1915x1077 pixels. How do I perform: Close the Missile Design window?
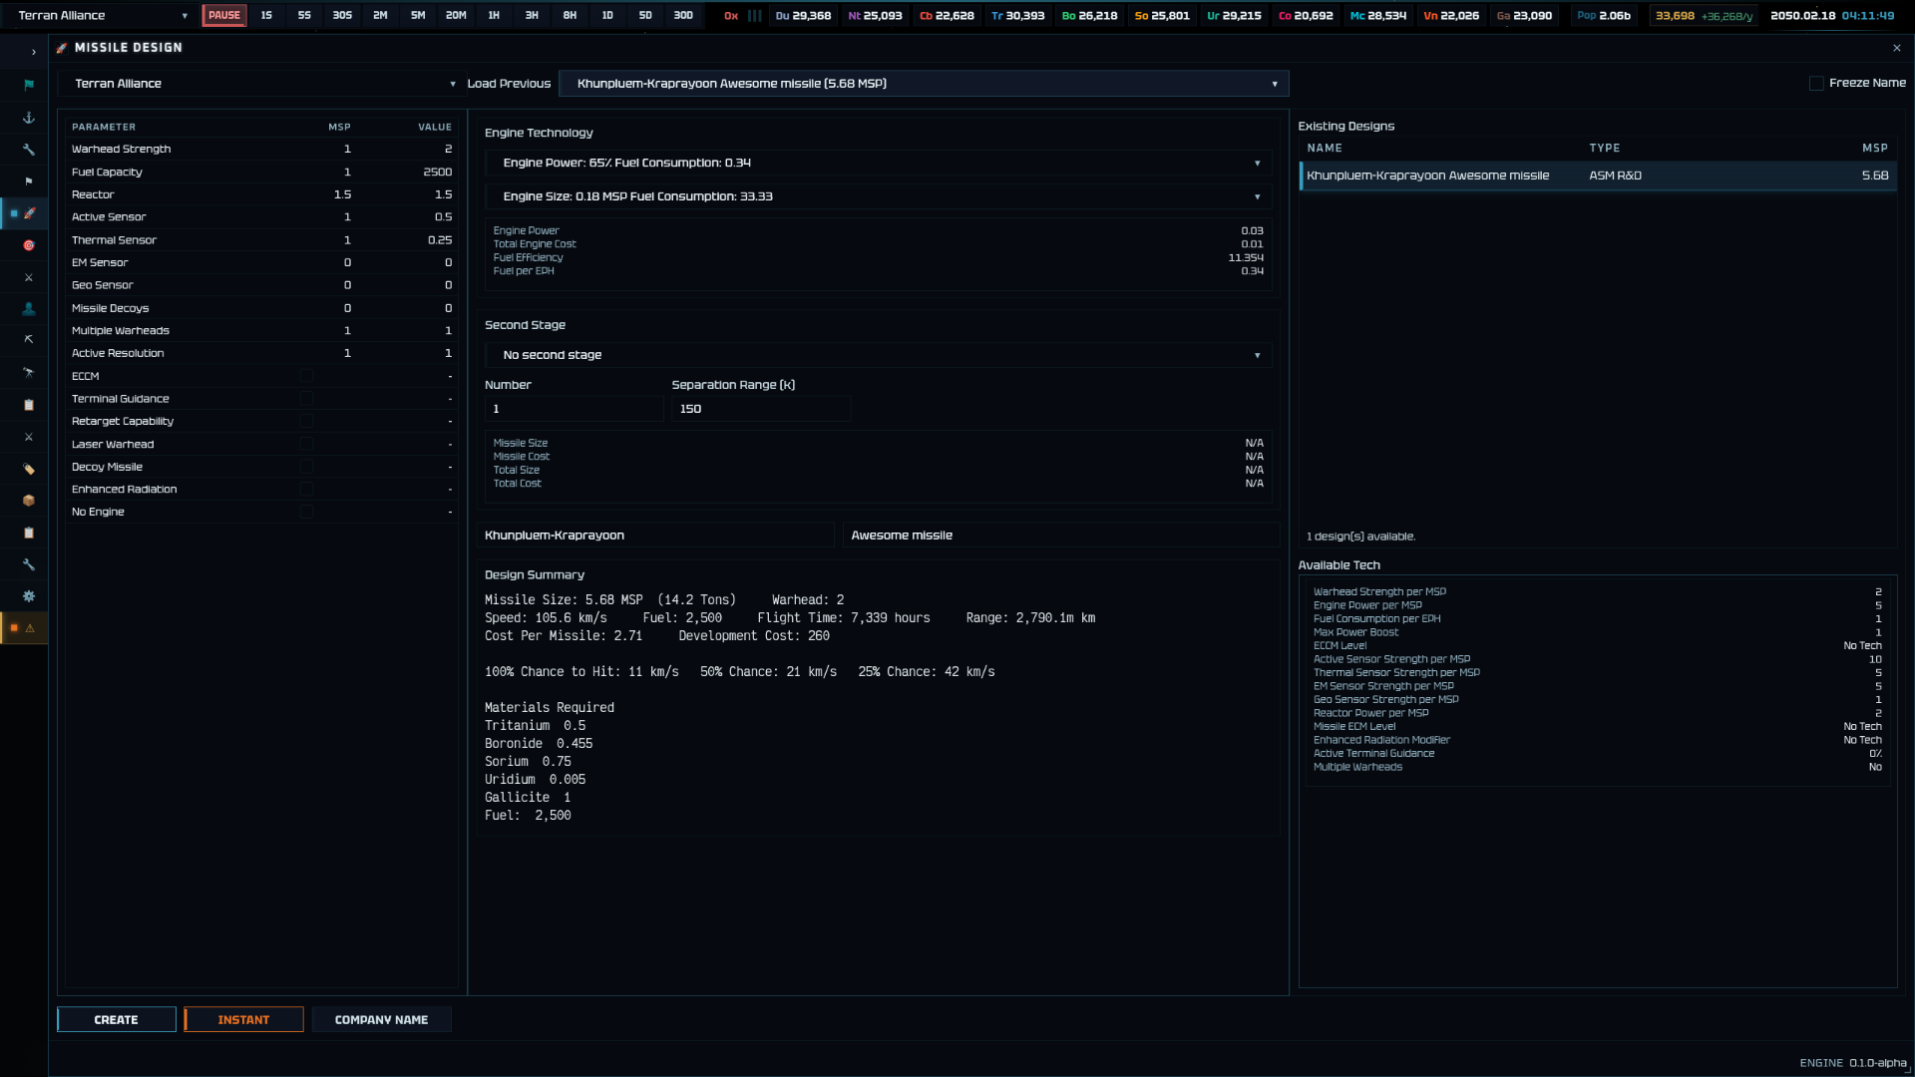1896,48
